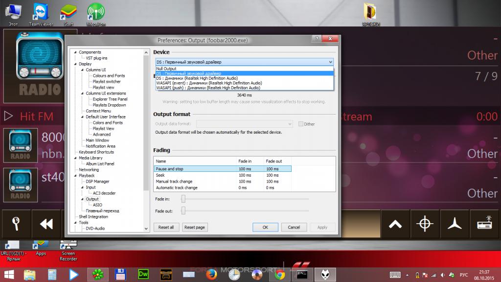
Task: Toggle the Dither checkbox
Action: point(301,124)
